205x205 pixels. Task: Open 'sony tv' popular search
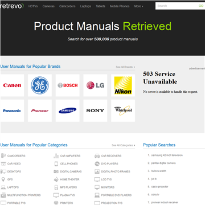155,195
